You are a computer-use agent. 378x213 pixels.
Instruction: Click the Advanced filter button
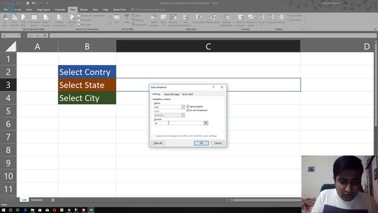point(139,24)
